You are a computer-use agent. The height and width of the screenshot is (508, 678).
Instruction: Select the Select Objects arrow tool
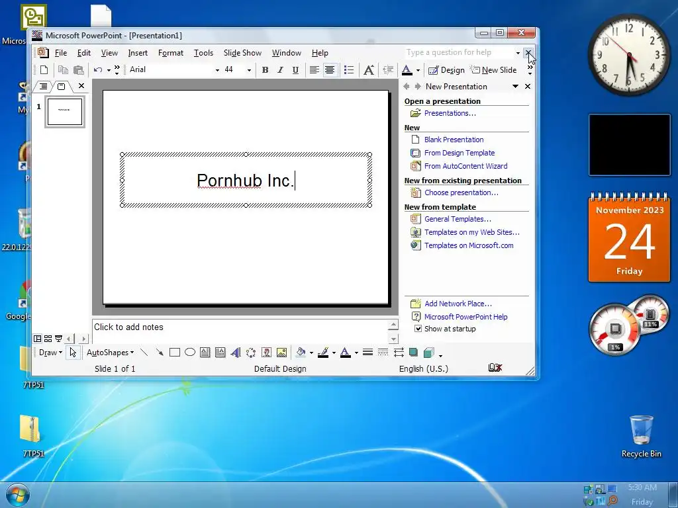tap(73, 353)
